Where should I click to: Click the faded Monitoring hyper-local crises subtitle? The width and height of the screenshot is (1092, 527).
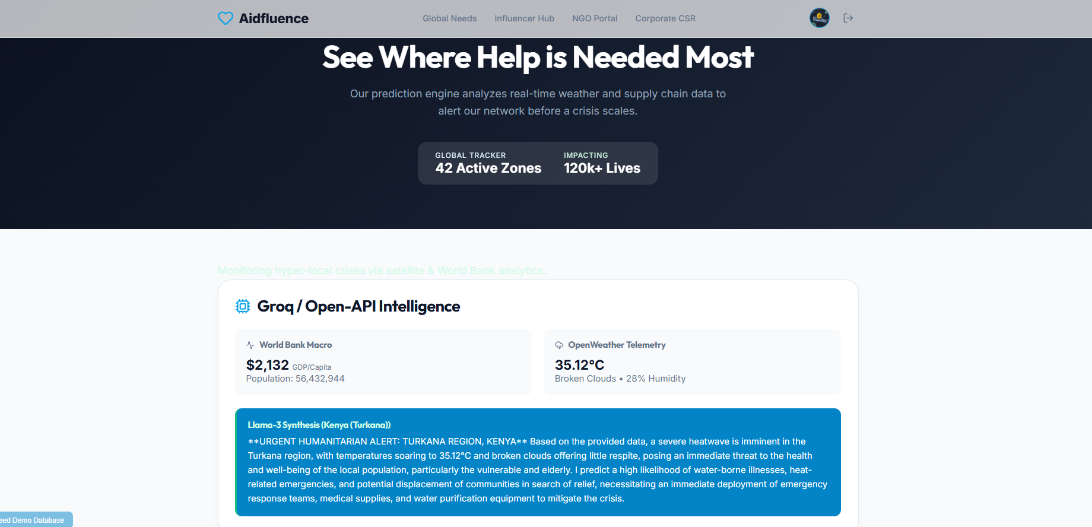(x=382, y=271)
